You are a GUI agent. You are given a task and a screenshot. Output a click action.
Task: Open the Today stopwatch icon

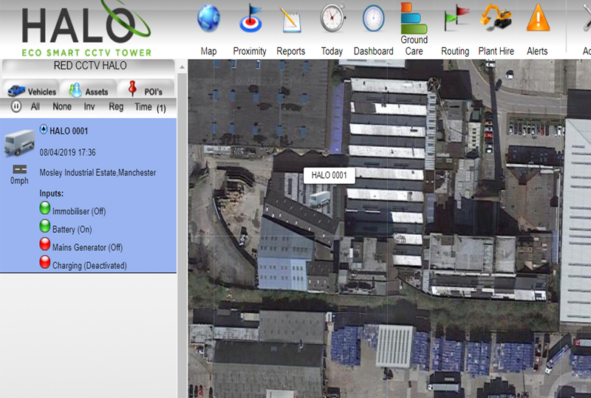332,17
